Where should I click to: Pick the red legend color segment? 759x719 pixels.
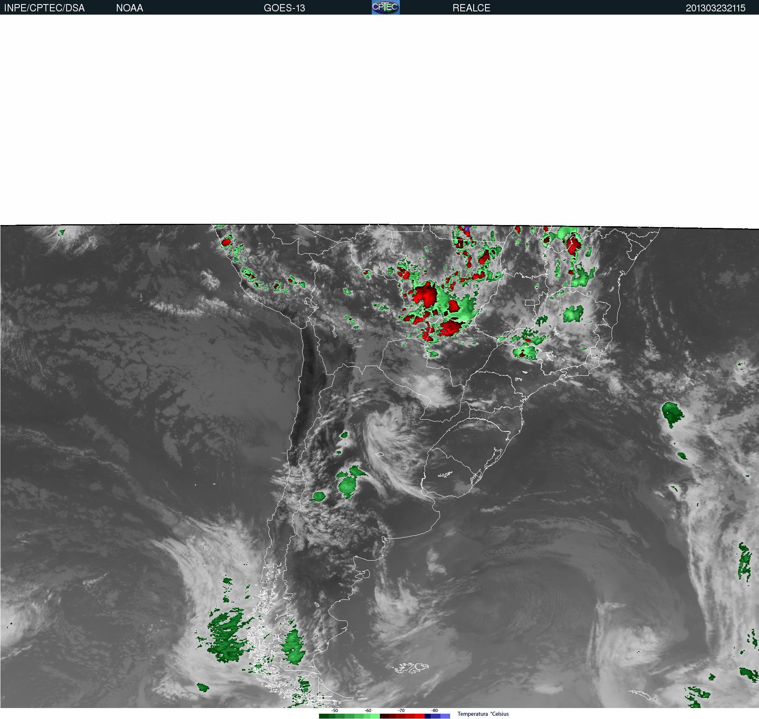point(419,716)
